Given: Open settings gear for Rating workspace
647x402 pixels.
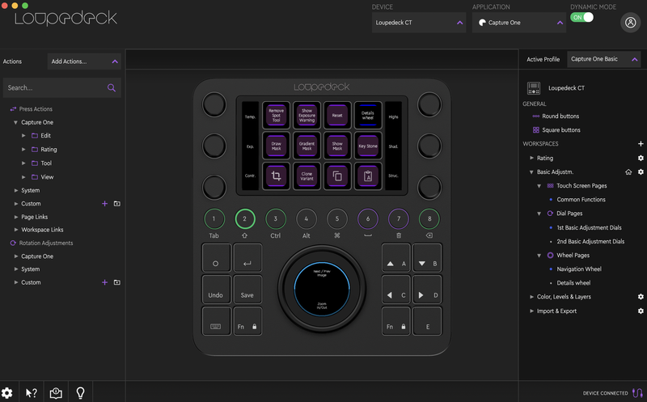Looking at the screenshot, I should [x=641, y=158].
